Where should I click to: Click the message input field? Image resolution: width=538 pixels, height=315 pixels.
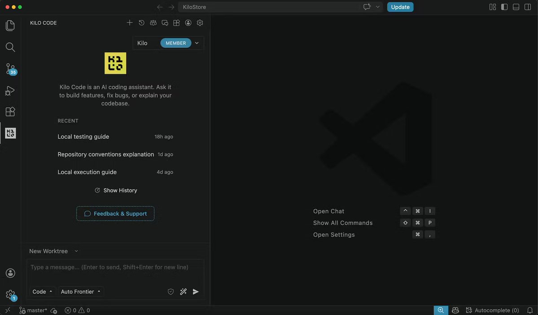pyautogui.click(x=115, y=272)
